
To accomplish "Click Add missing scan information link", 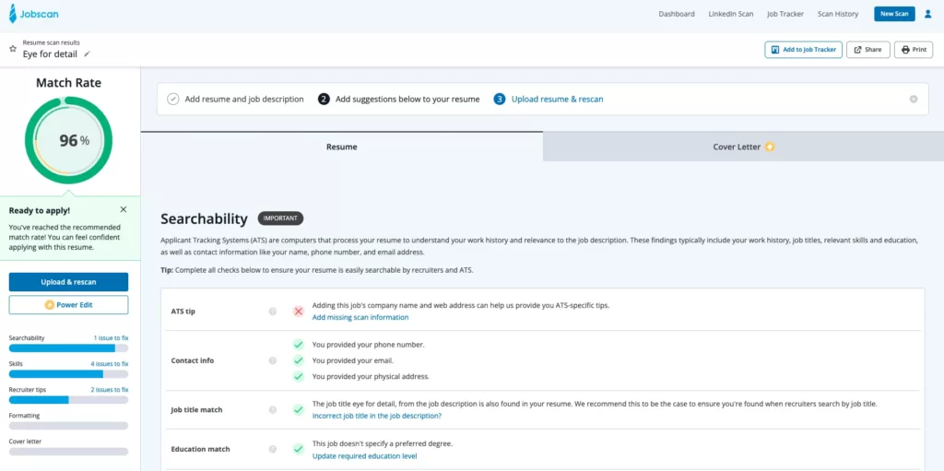I will pos(360,317).
